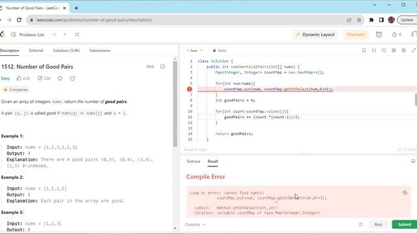Open the Solutions (5.6K) tab
Viewport: 417px width, 234px height.
click(x=66, y=51)
